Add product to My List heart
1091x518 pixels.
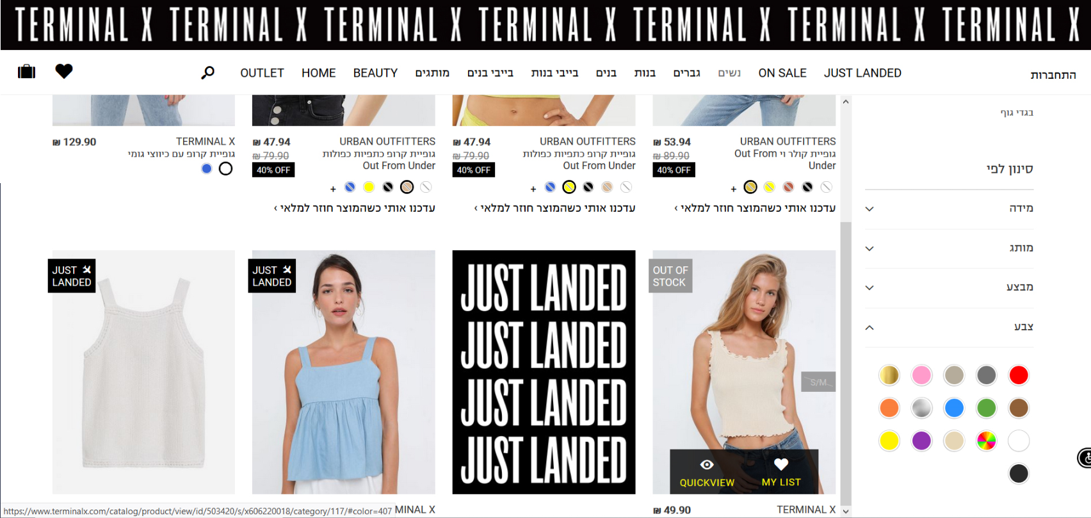[x=781, y=464]
